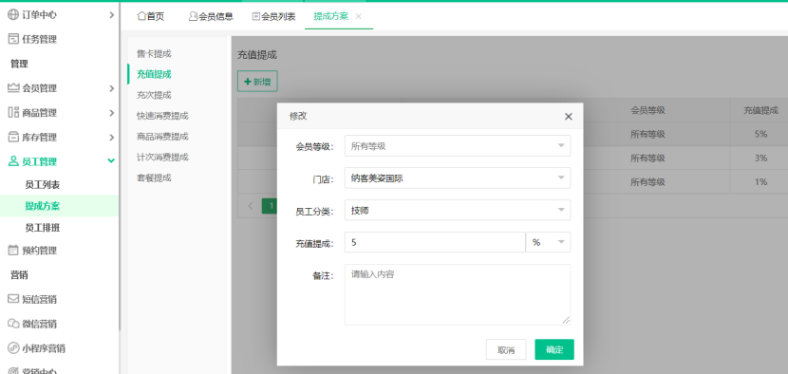This screenshot has width=788, height=374.
Task: Open 任务管理 in the sidebar
Action: tap(39, 39)
